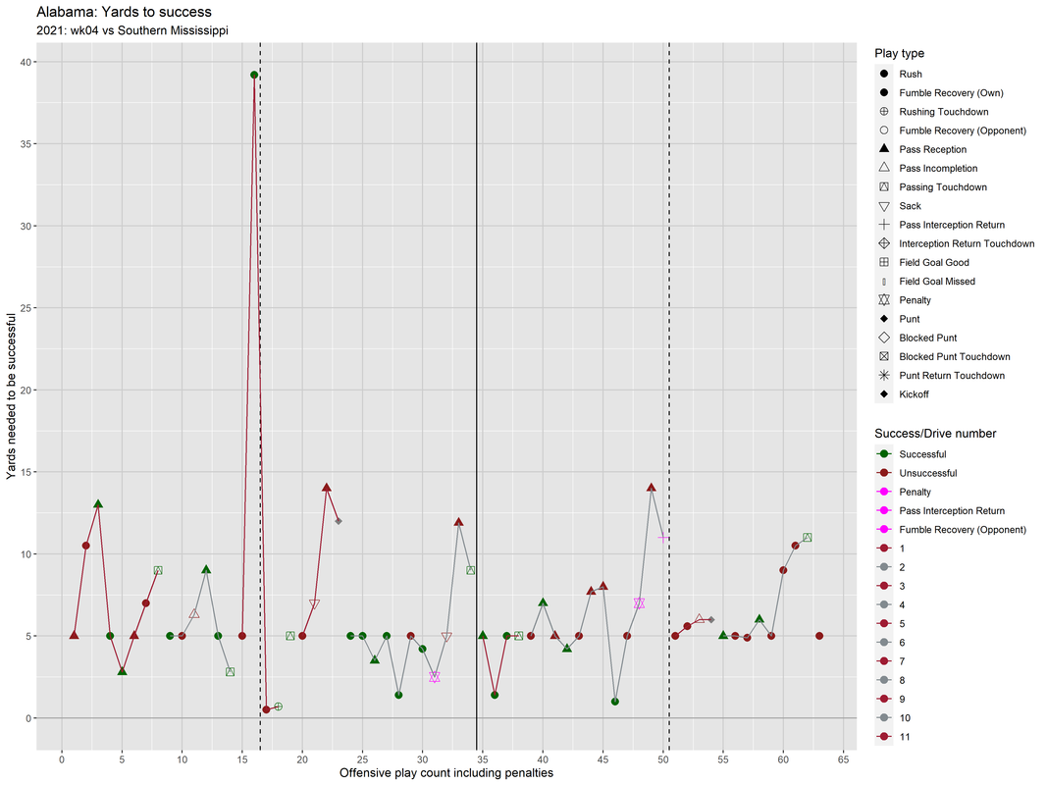This screenshot has width=1047, height=785.
Task: Click the Sack inverted triangle symbol
Action: pos(884,206)
